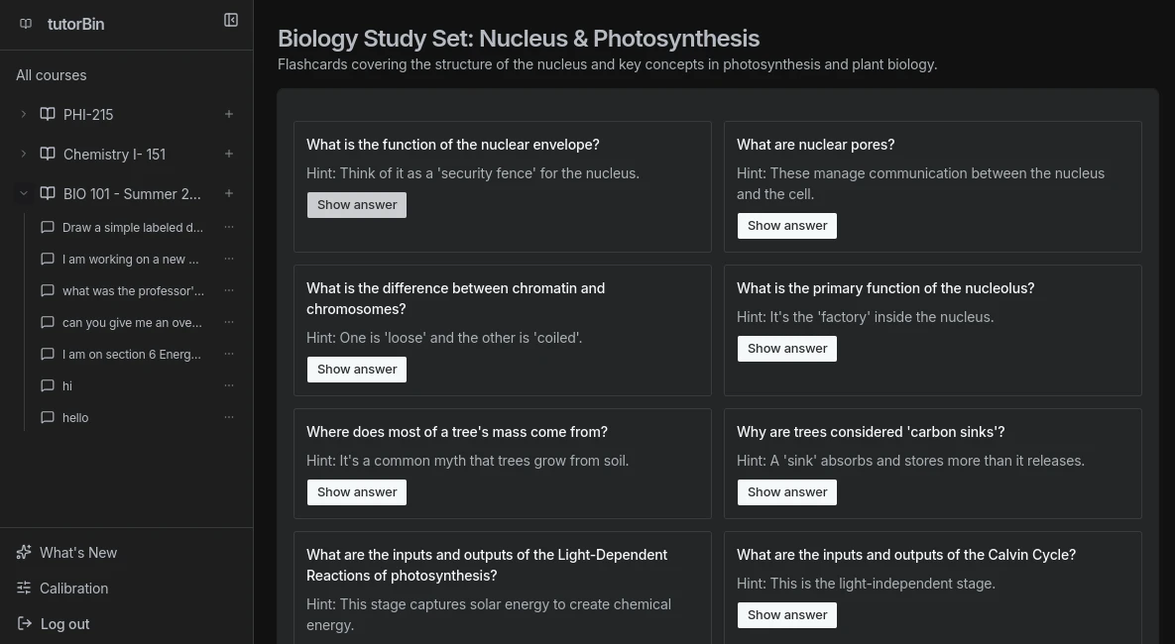Go to All courses

coord(51,75)
